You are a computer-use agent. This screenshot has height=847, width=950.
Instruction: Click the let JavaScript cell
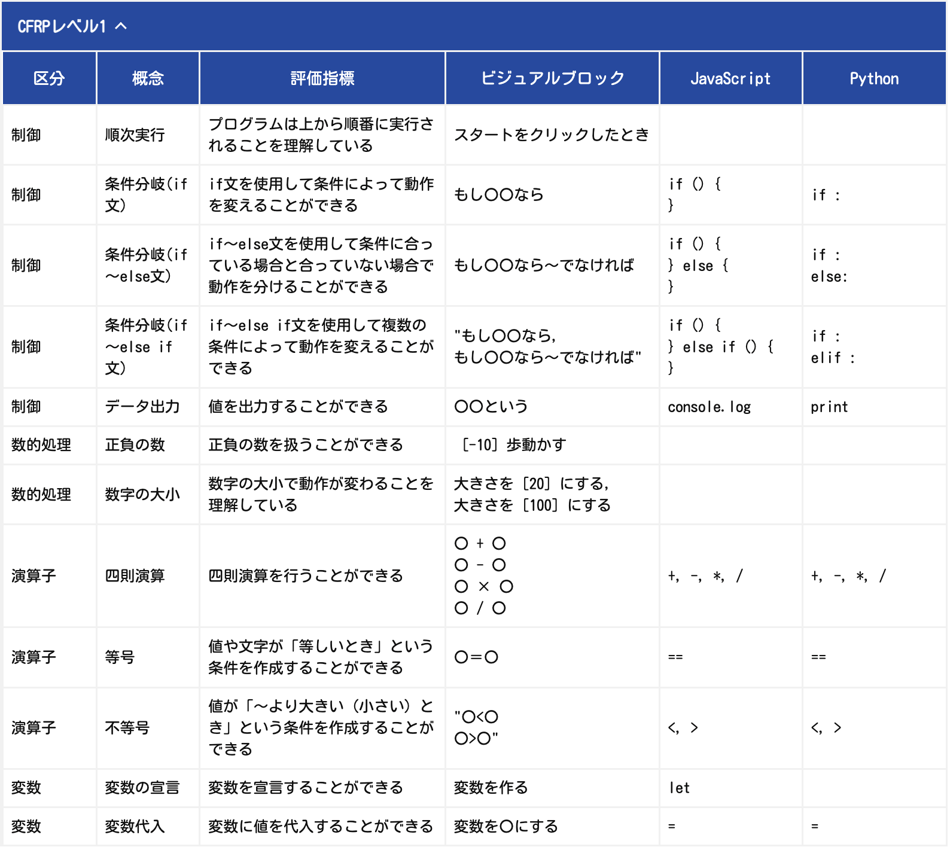coord(679,788)
